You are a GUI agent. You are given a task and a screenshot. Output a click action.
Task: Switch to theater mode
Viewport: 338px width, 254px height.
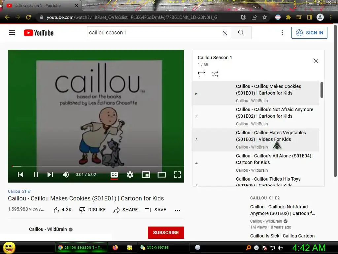coord(162,175)
